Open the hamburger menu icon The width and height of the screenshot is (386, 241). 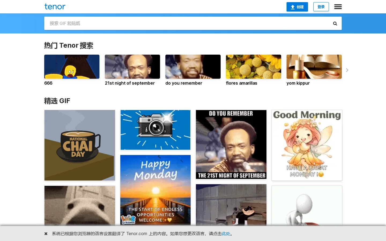[x=338, y=7]
